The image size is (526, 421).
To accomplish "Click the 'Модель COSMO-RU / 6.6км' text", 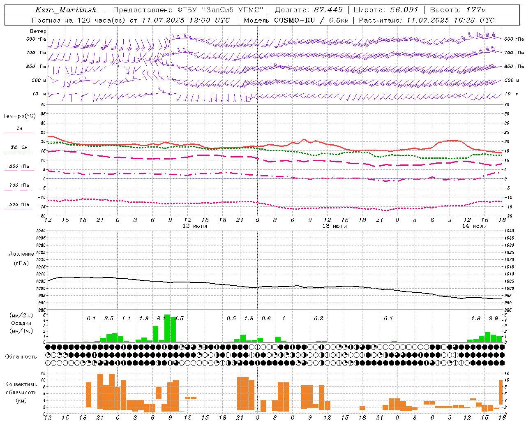I will pyautogui.click(x=296, y=20).
